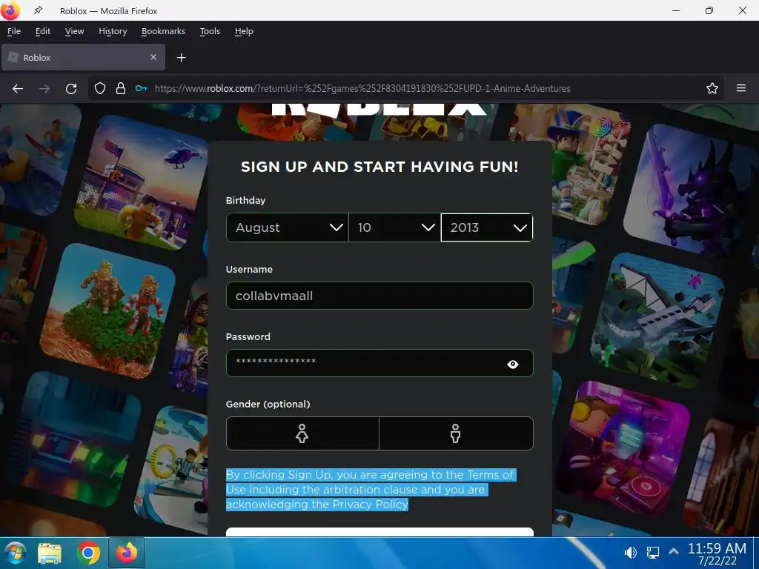This screenshot has height=569, width=759.
Task: Open the File menu
Action: 14,31
